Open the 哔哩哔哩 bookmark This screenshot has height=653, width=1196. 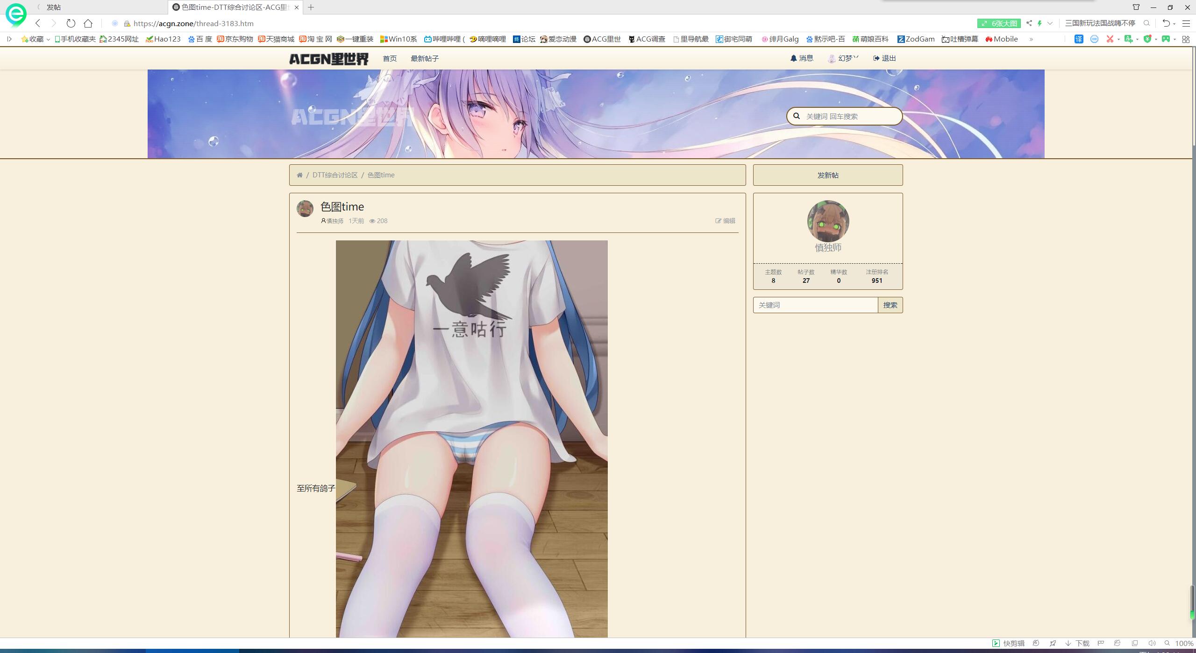444,39
